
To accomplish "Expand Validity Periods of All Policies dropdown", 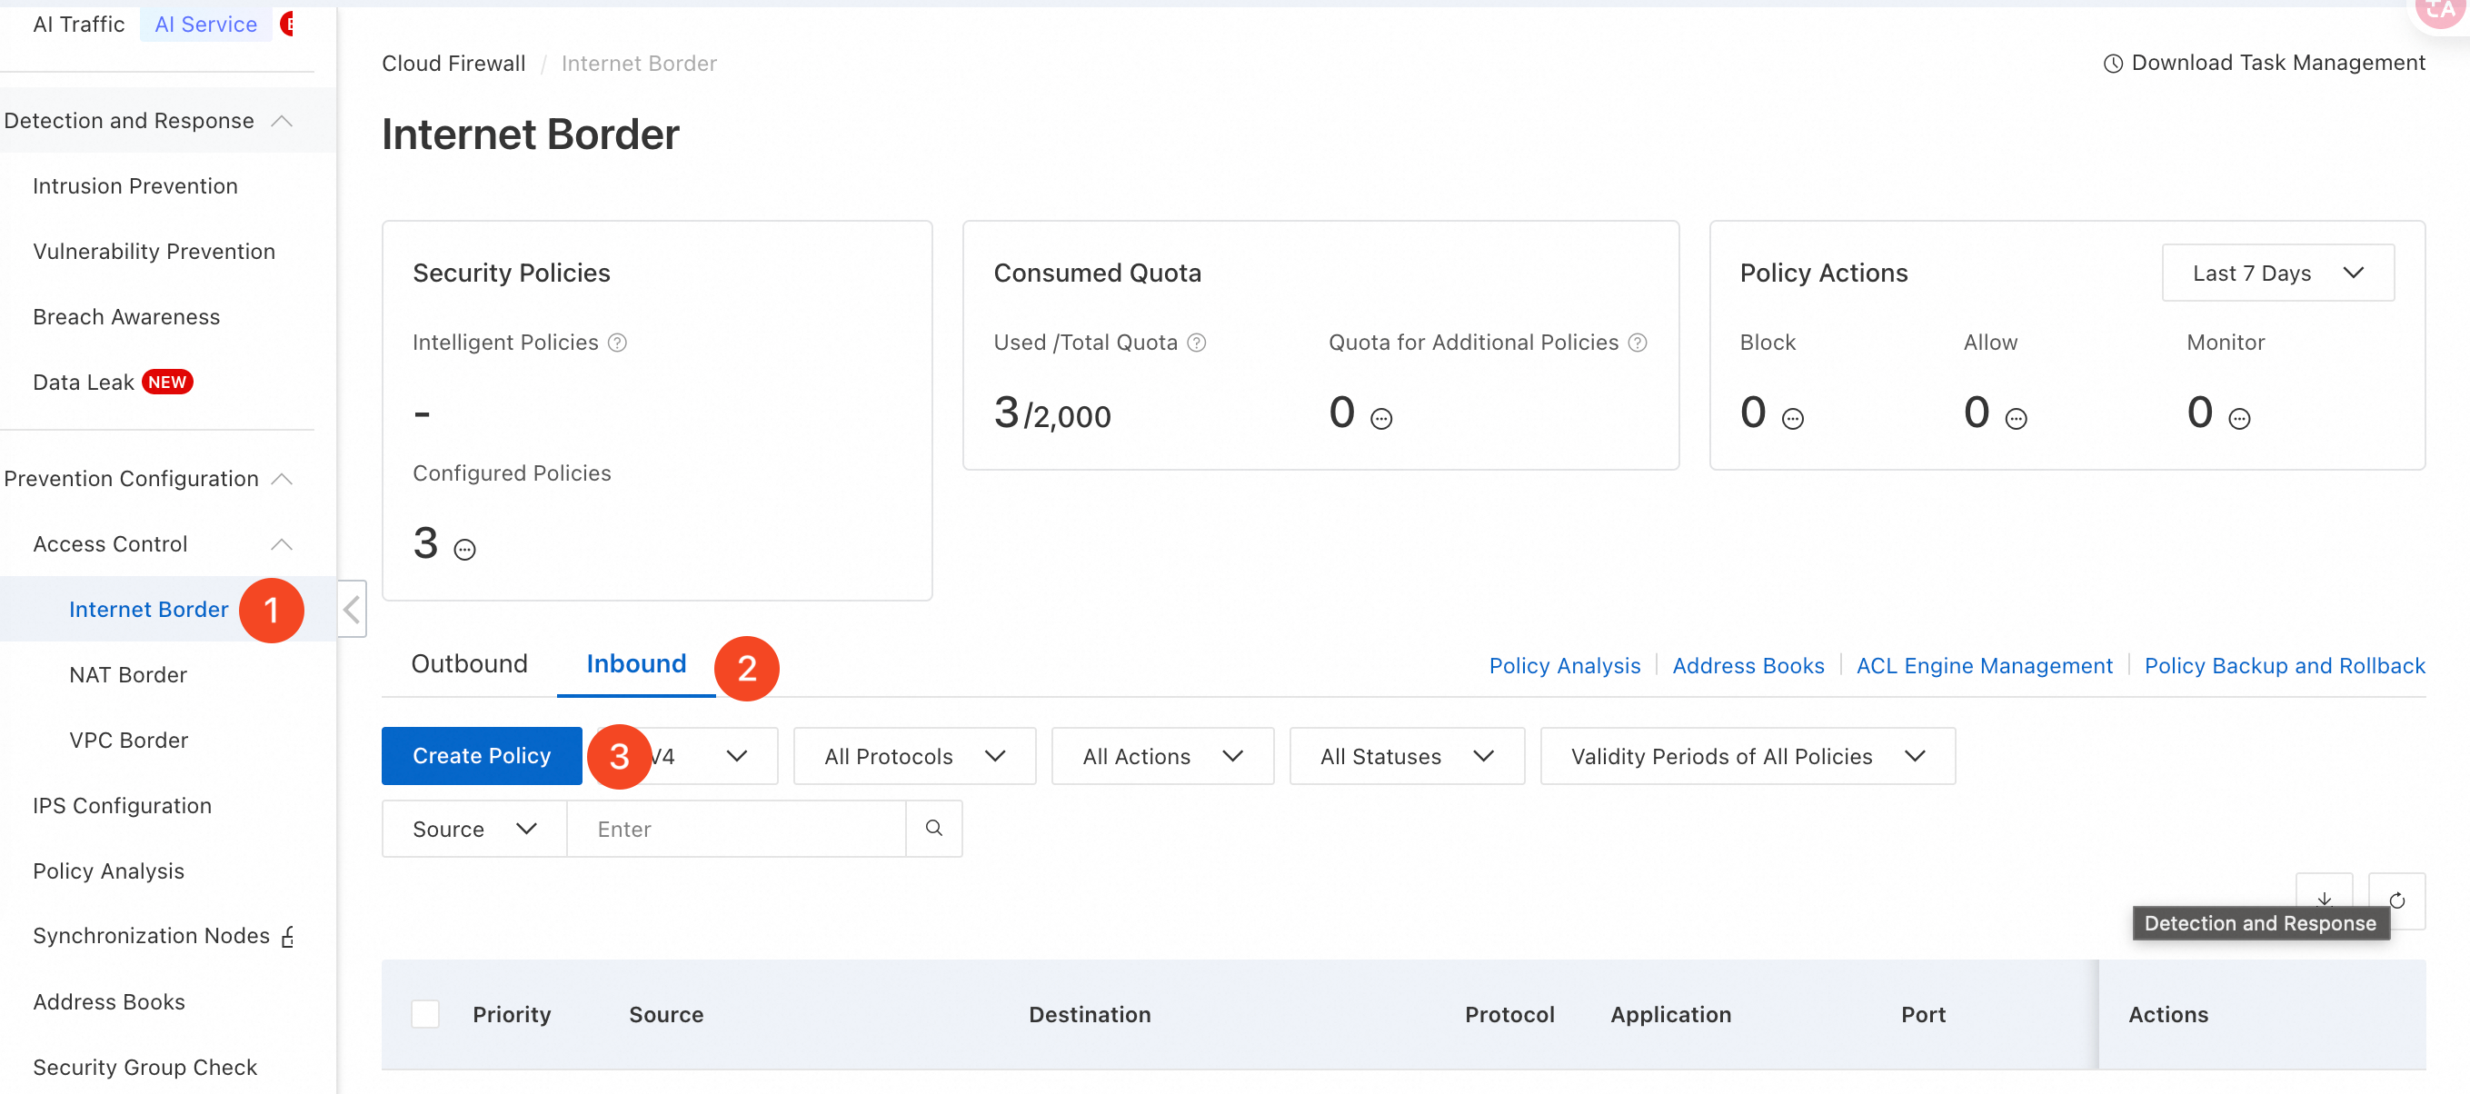I will [1746, 756].
